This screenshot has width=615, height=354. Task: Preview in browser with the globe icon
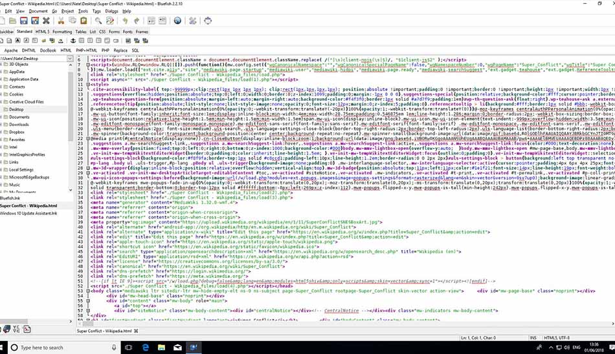pos(177,21)
